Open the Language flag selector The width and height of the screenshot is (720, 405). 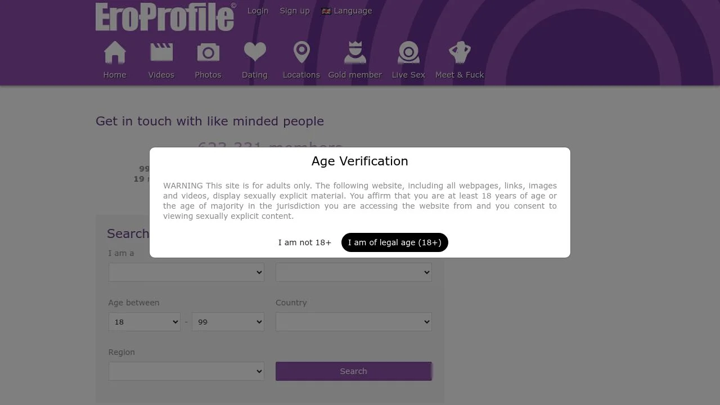346,11
